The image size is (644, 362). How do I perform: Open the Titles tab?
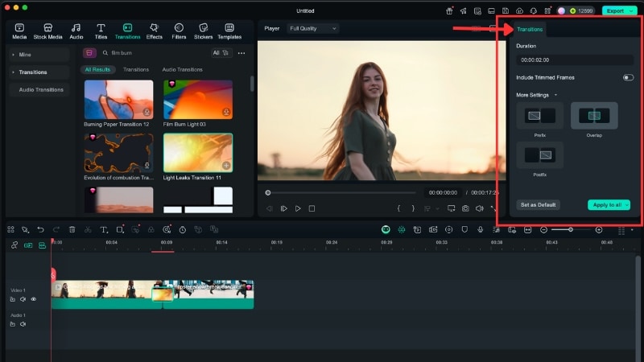click(101, 31)
